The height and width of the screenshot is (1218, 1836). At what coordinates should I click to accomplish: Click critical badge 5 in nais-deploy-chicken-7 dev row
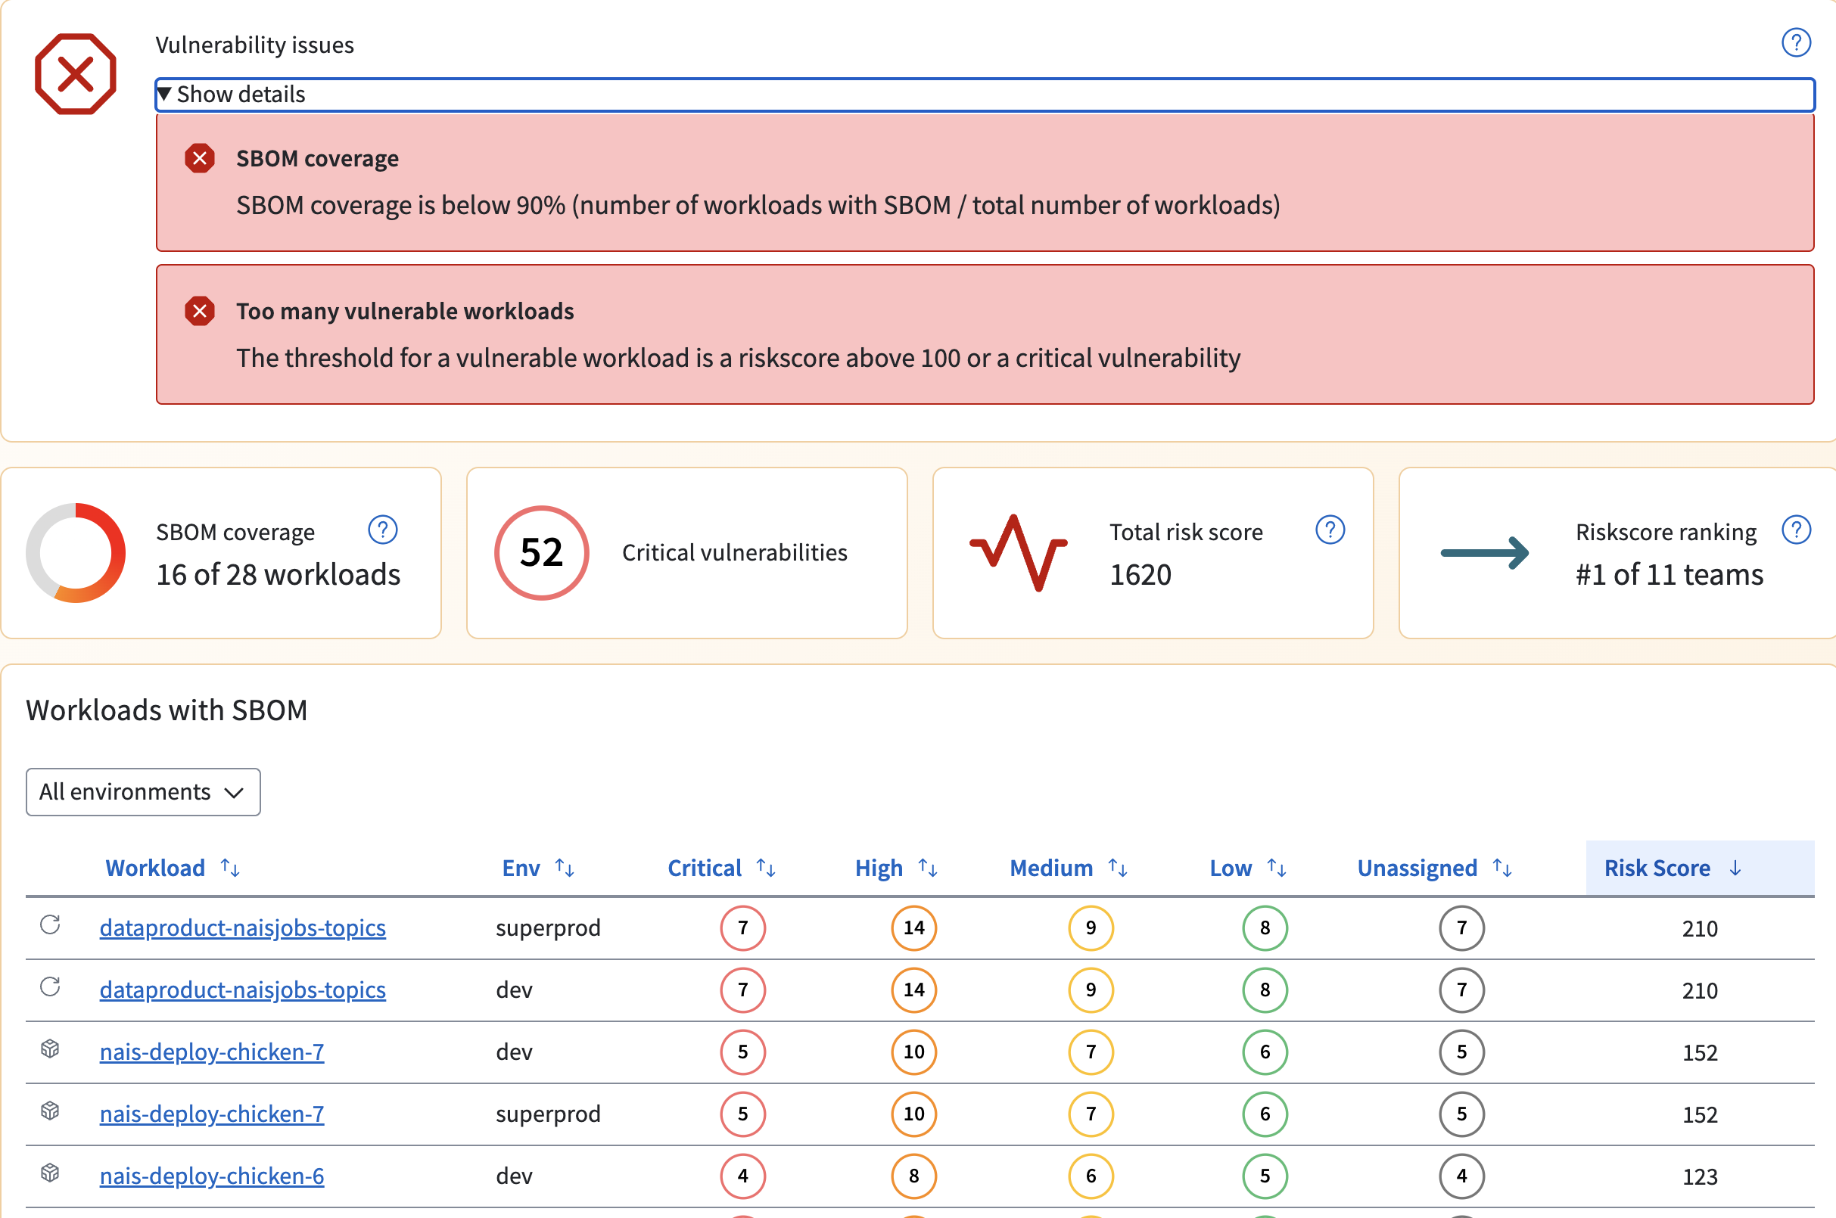[x=742, y=1052]
